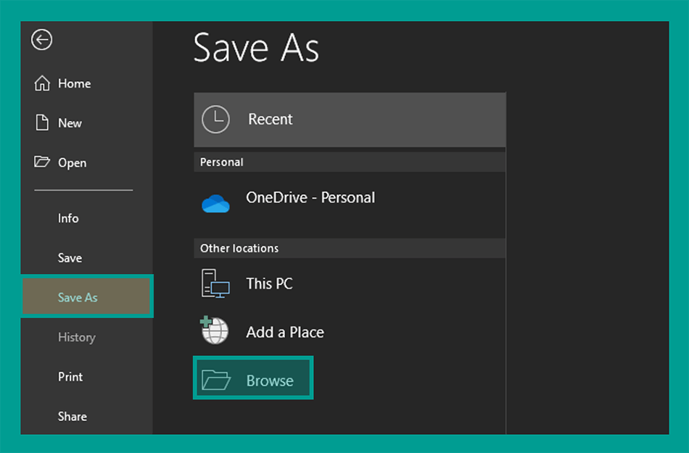The image size is (689, 453).
Task: Click the Browse label text
Action: [270, 381]
